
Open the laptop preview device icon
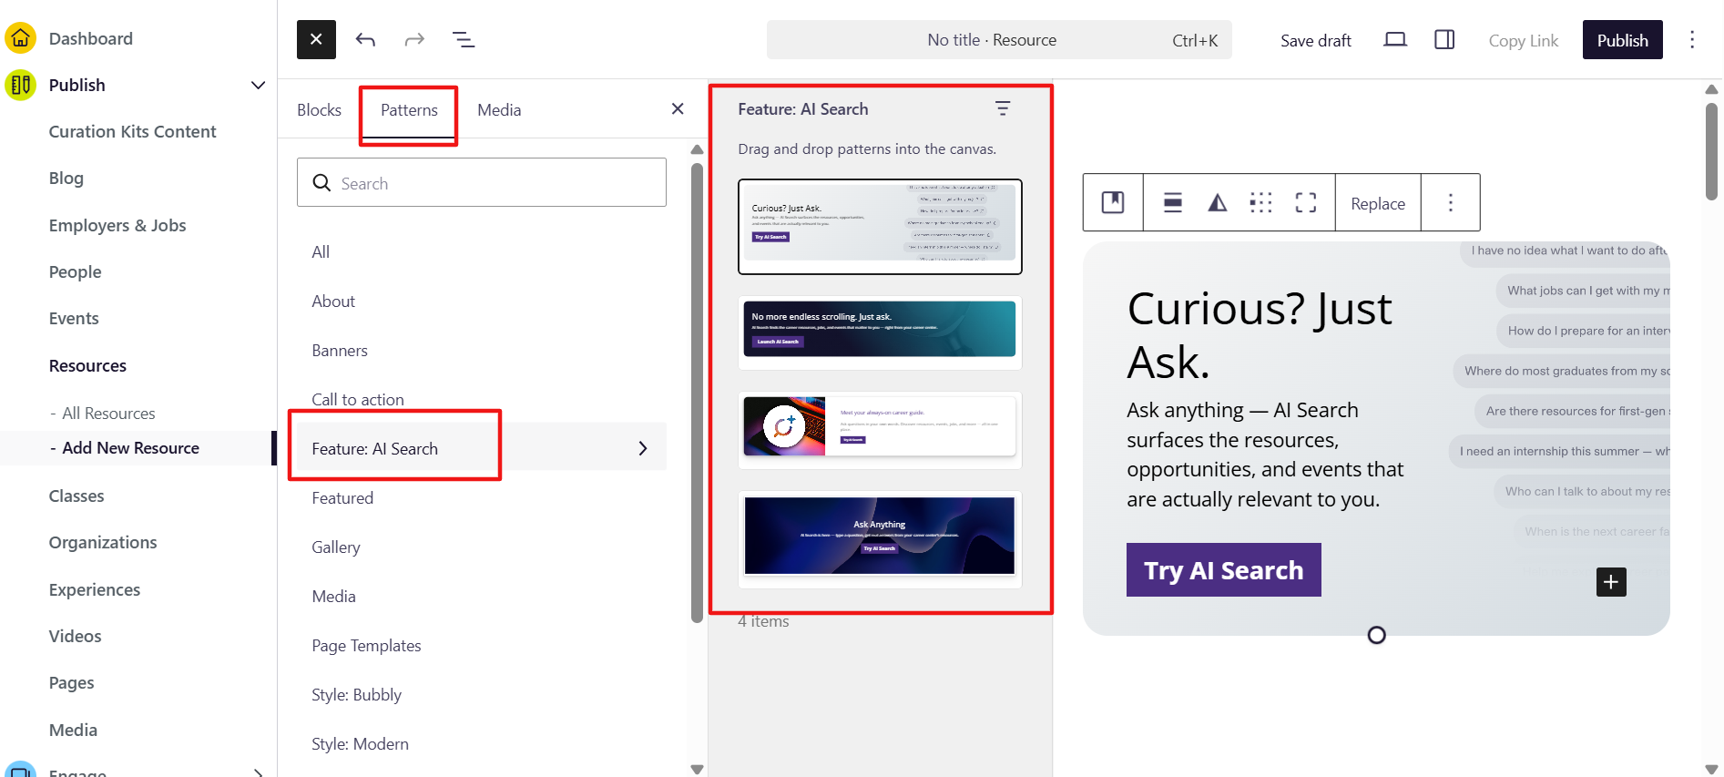click(x=1395, y=39)
